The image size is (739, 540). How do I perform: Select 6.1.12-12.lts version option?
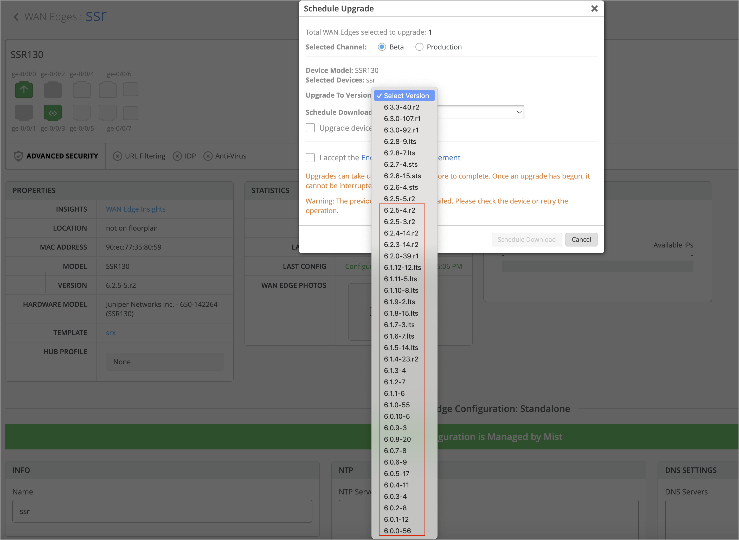(x=402, y=267)
